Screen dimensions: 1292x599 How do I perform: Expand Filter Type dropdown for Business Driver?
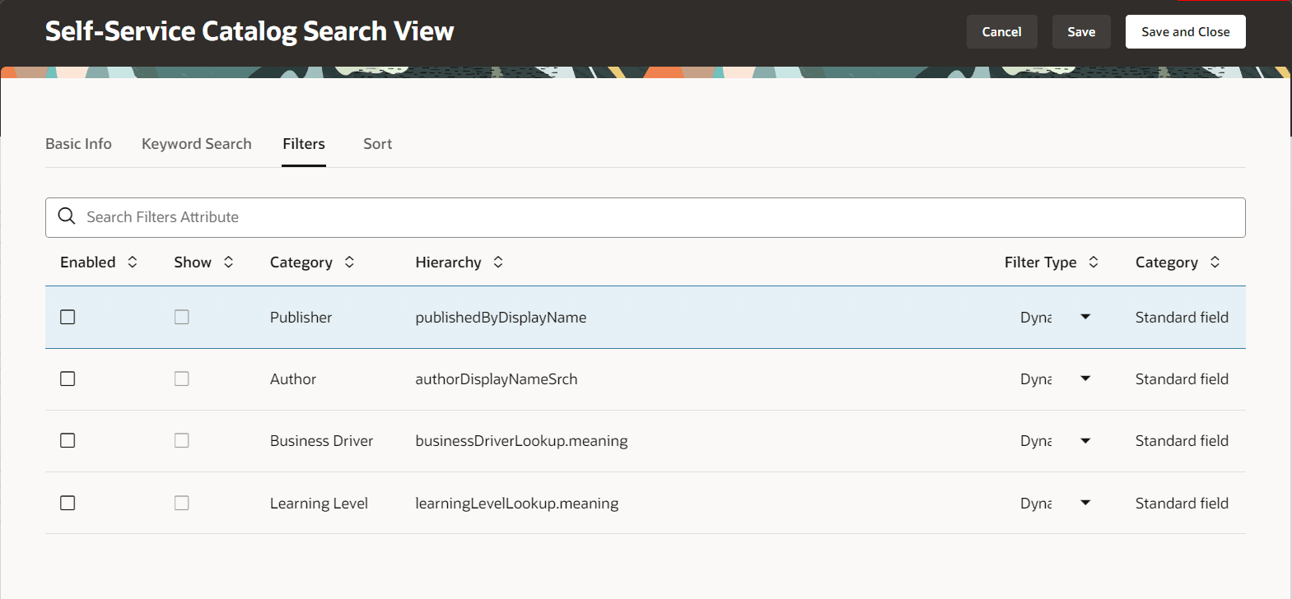tap(1085, 440)
